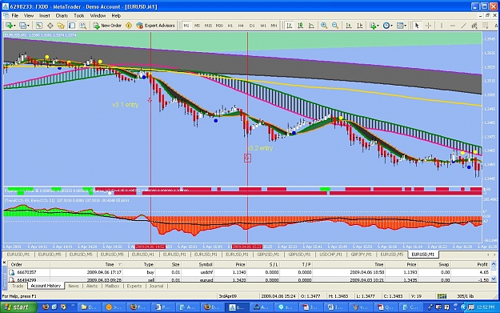Click the yellow diamond MetaEditor icon

129,26
